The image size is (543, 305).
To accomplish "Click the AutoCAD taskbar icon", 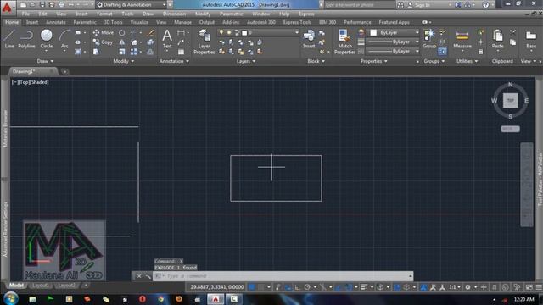I will pyautogui.click(x=216, y=299).
